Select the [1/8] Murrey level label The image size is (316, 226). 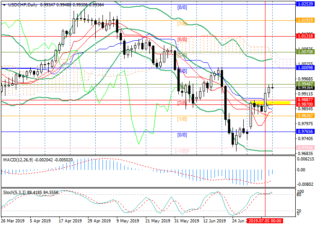182,119
